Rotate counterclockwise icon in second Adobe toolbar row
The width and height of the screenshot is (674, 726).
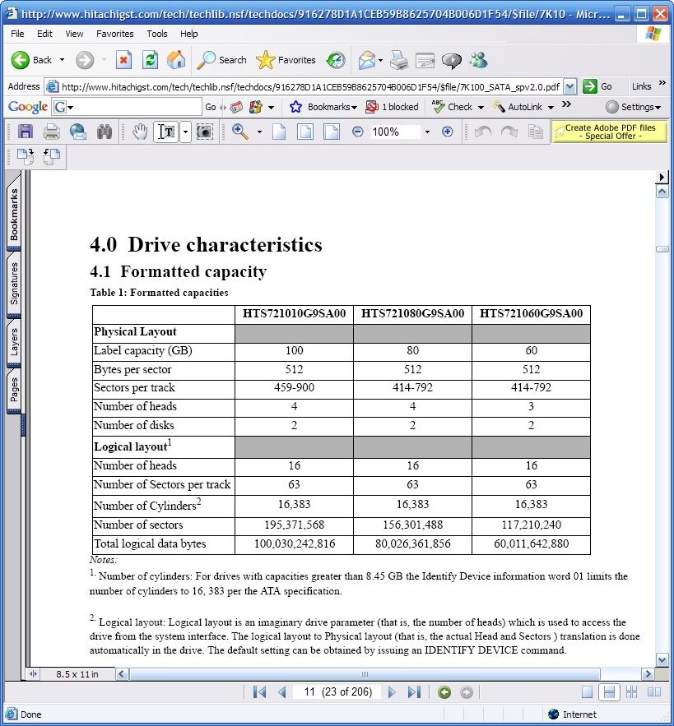(x=52, y=156)
